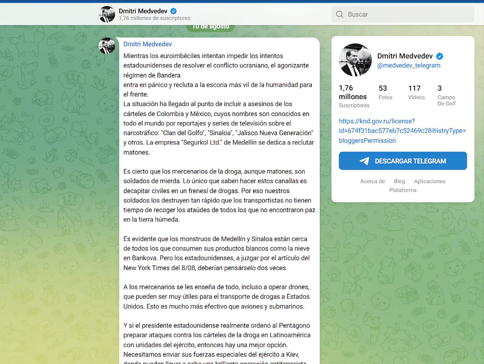Click the DESCARGAR TELEGRAM button
Image resolution: width=484 pixels, height=364 pixels.
tap(403, 161)
